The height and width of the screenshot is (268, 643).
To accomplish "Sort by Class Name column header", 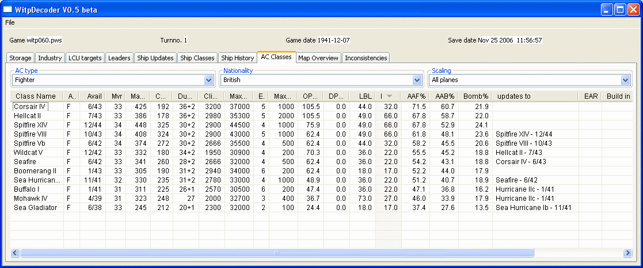I will click(36, 96).
